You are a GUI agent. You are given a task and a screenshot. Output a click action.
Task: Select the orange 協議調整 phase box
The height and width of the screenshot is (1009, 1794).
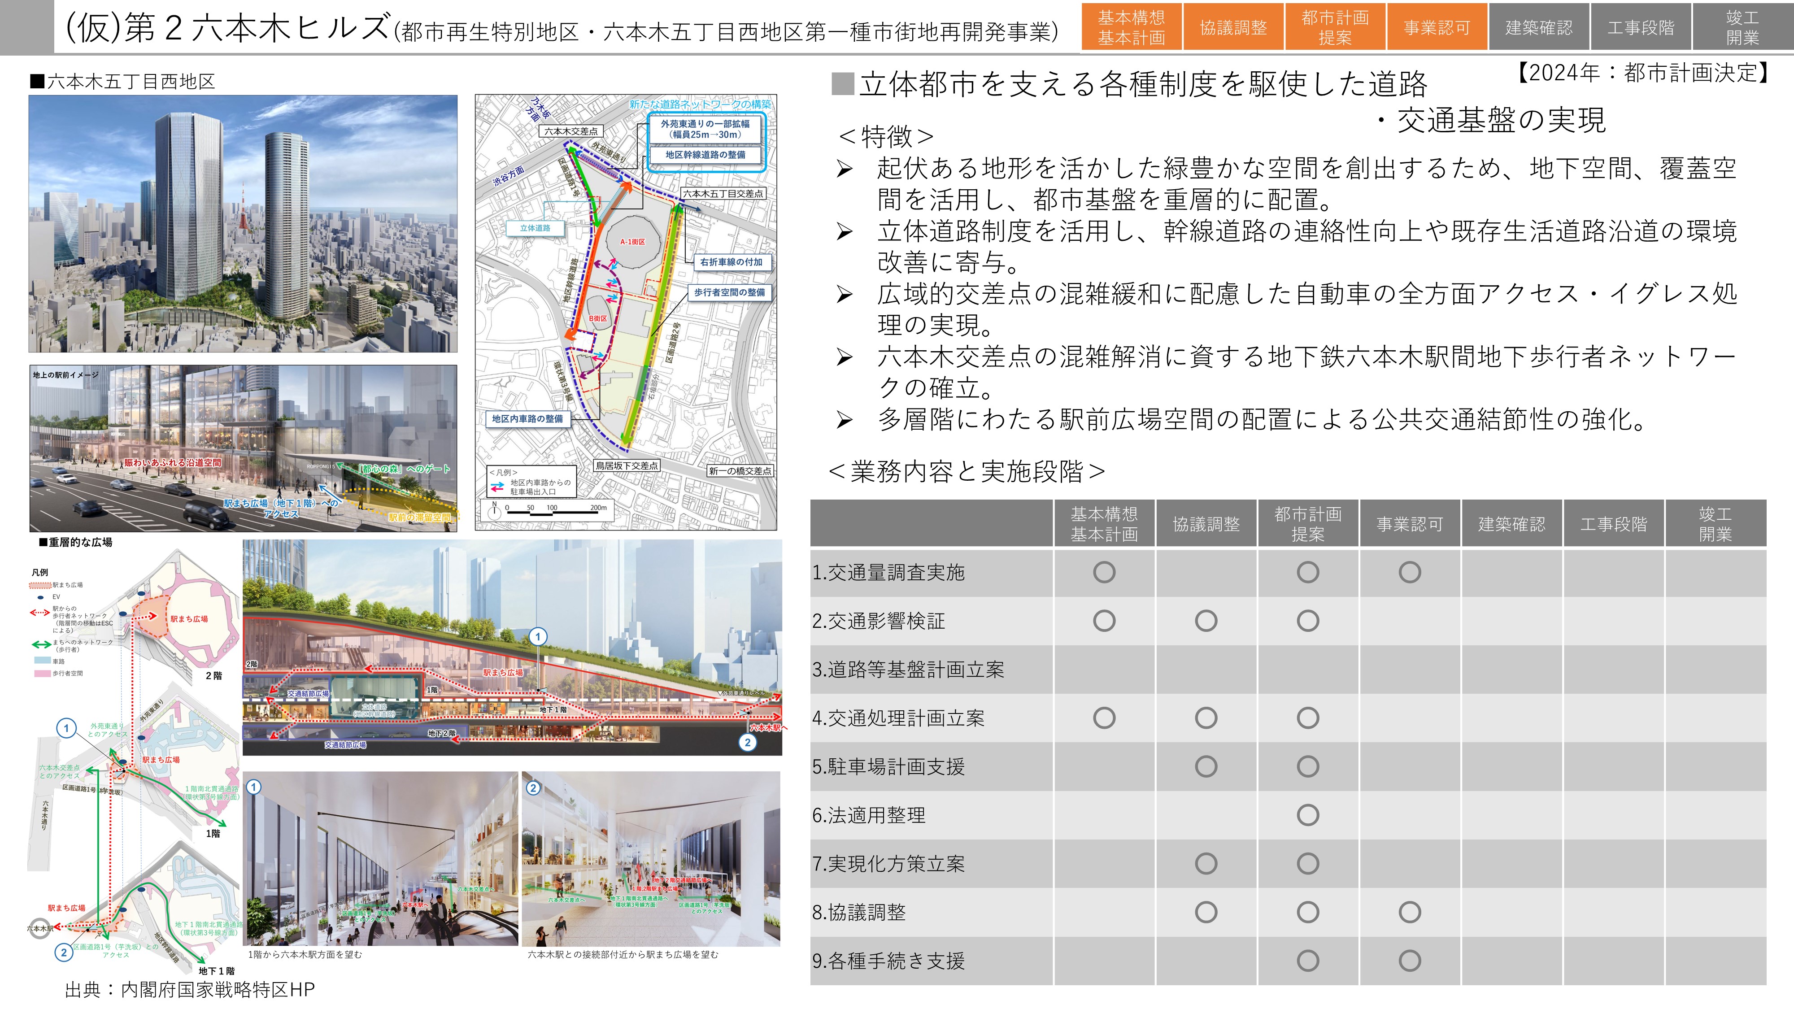[x=1232, y=27]
